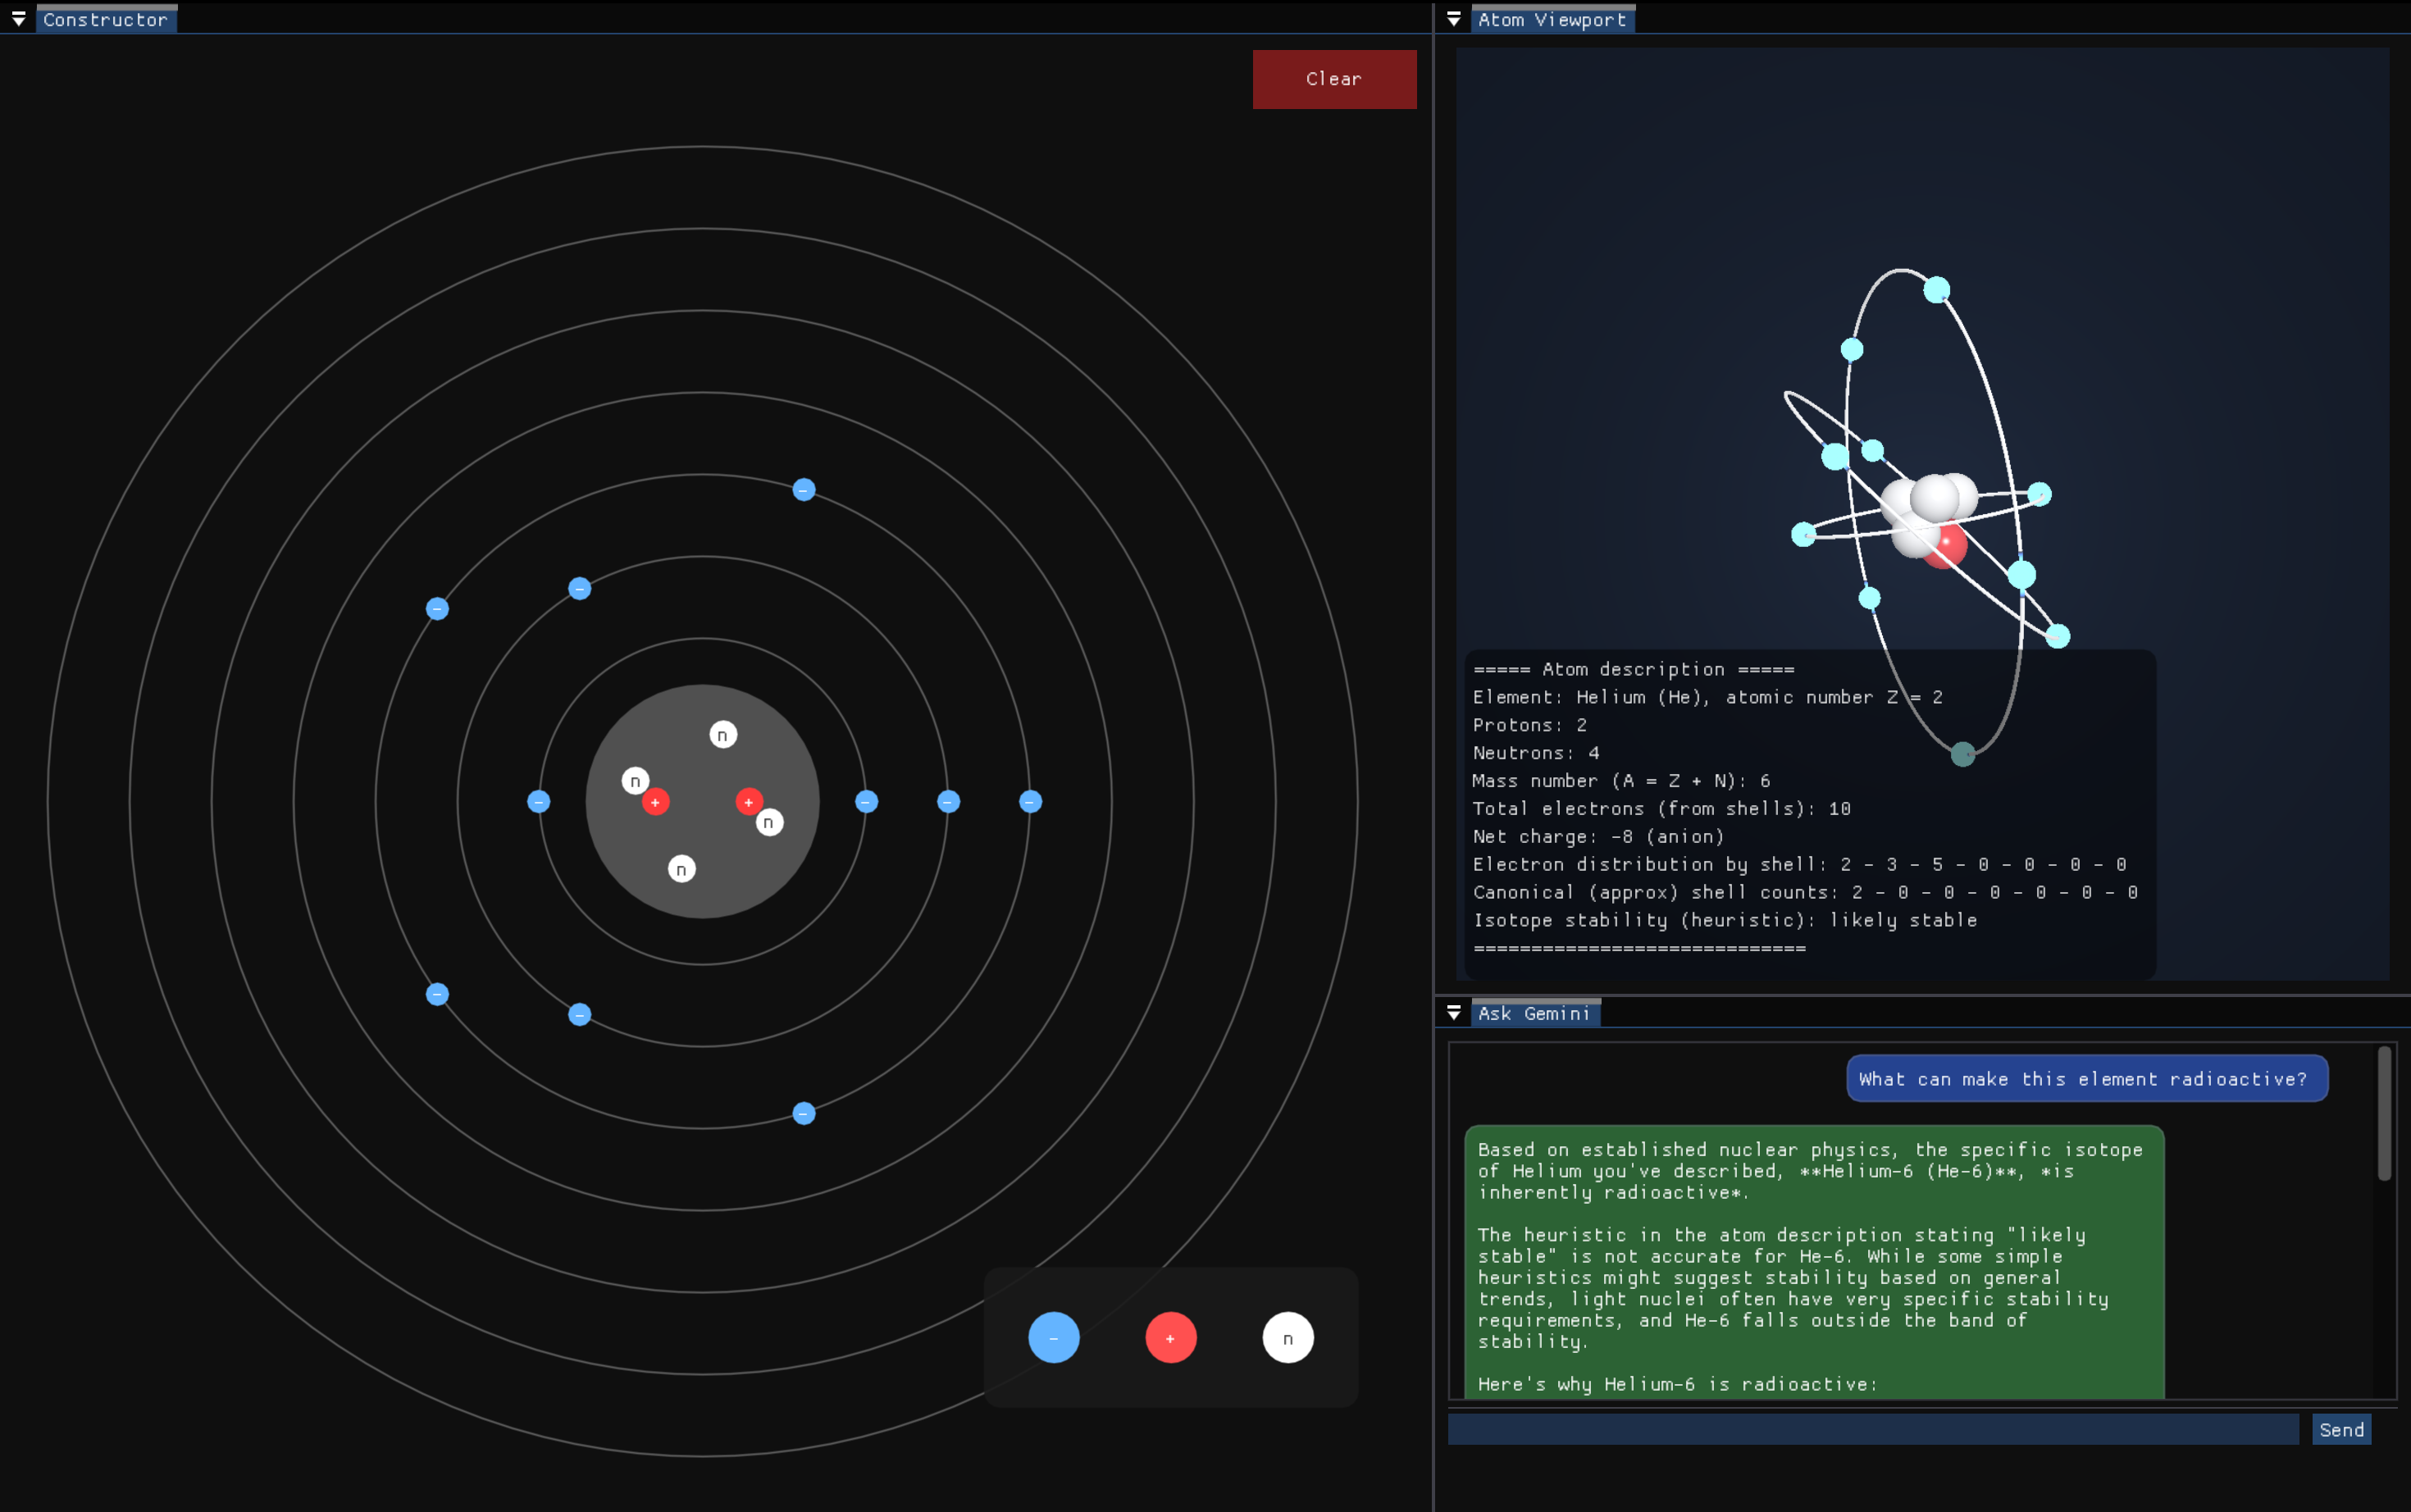Select the bottom neutron in the nucleus
2411x1512 pixels.
coord(681,869)
